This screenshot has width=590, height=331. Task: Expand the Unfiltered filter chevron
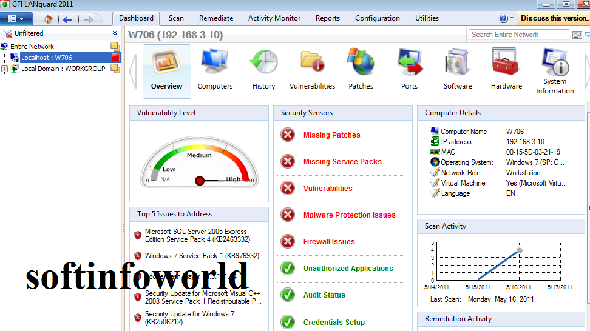(x=115, y=33)
